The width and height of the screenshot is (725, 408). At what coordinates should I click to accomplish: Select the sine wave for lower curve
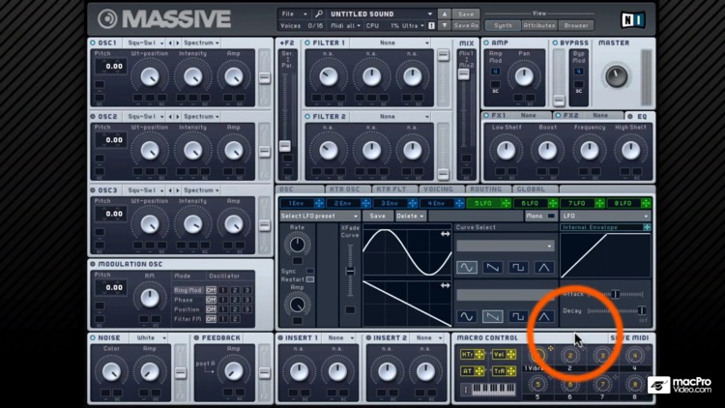point(467,316)
